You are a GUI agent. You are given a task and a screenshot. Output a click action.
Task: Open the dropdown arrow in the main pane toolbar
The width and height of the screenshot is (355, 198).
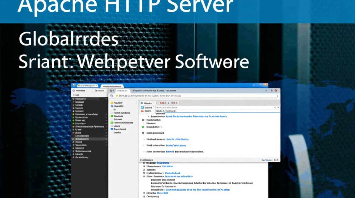[154, 103]
